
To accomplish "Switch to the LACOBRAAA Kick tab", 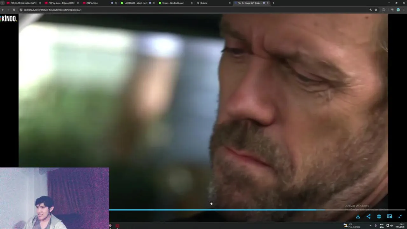I will point(138,3).
